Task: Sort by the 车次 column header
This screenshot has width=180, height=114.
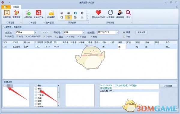Action: (x=7, y=42)
